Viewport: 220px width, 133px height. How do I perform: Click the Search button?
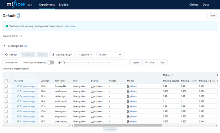(136, 63)
